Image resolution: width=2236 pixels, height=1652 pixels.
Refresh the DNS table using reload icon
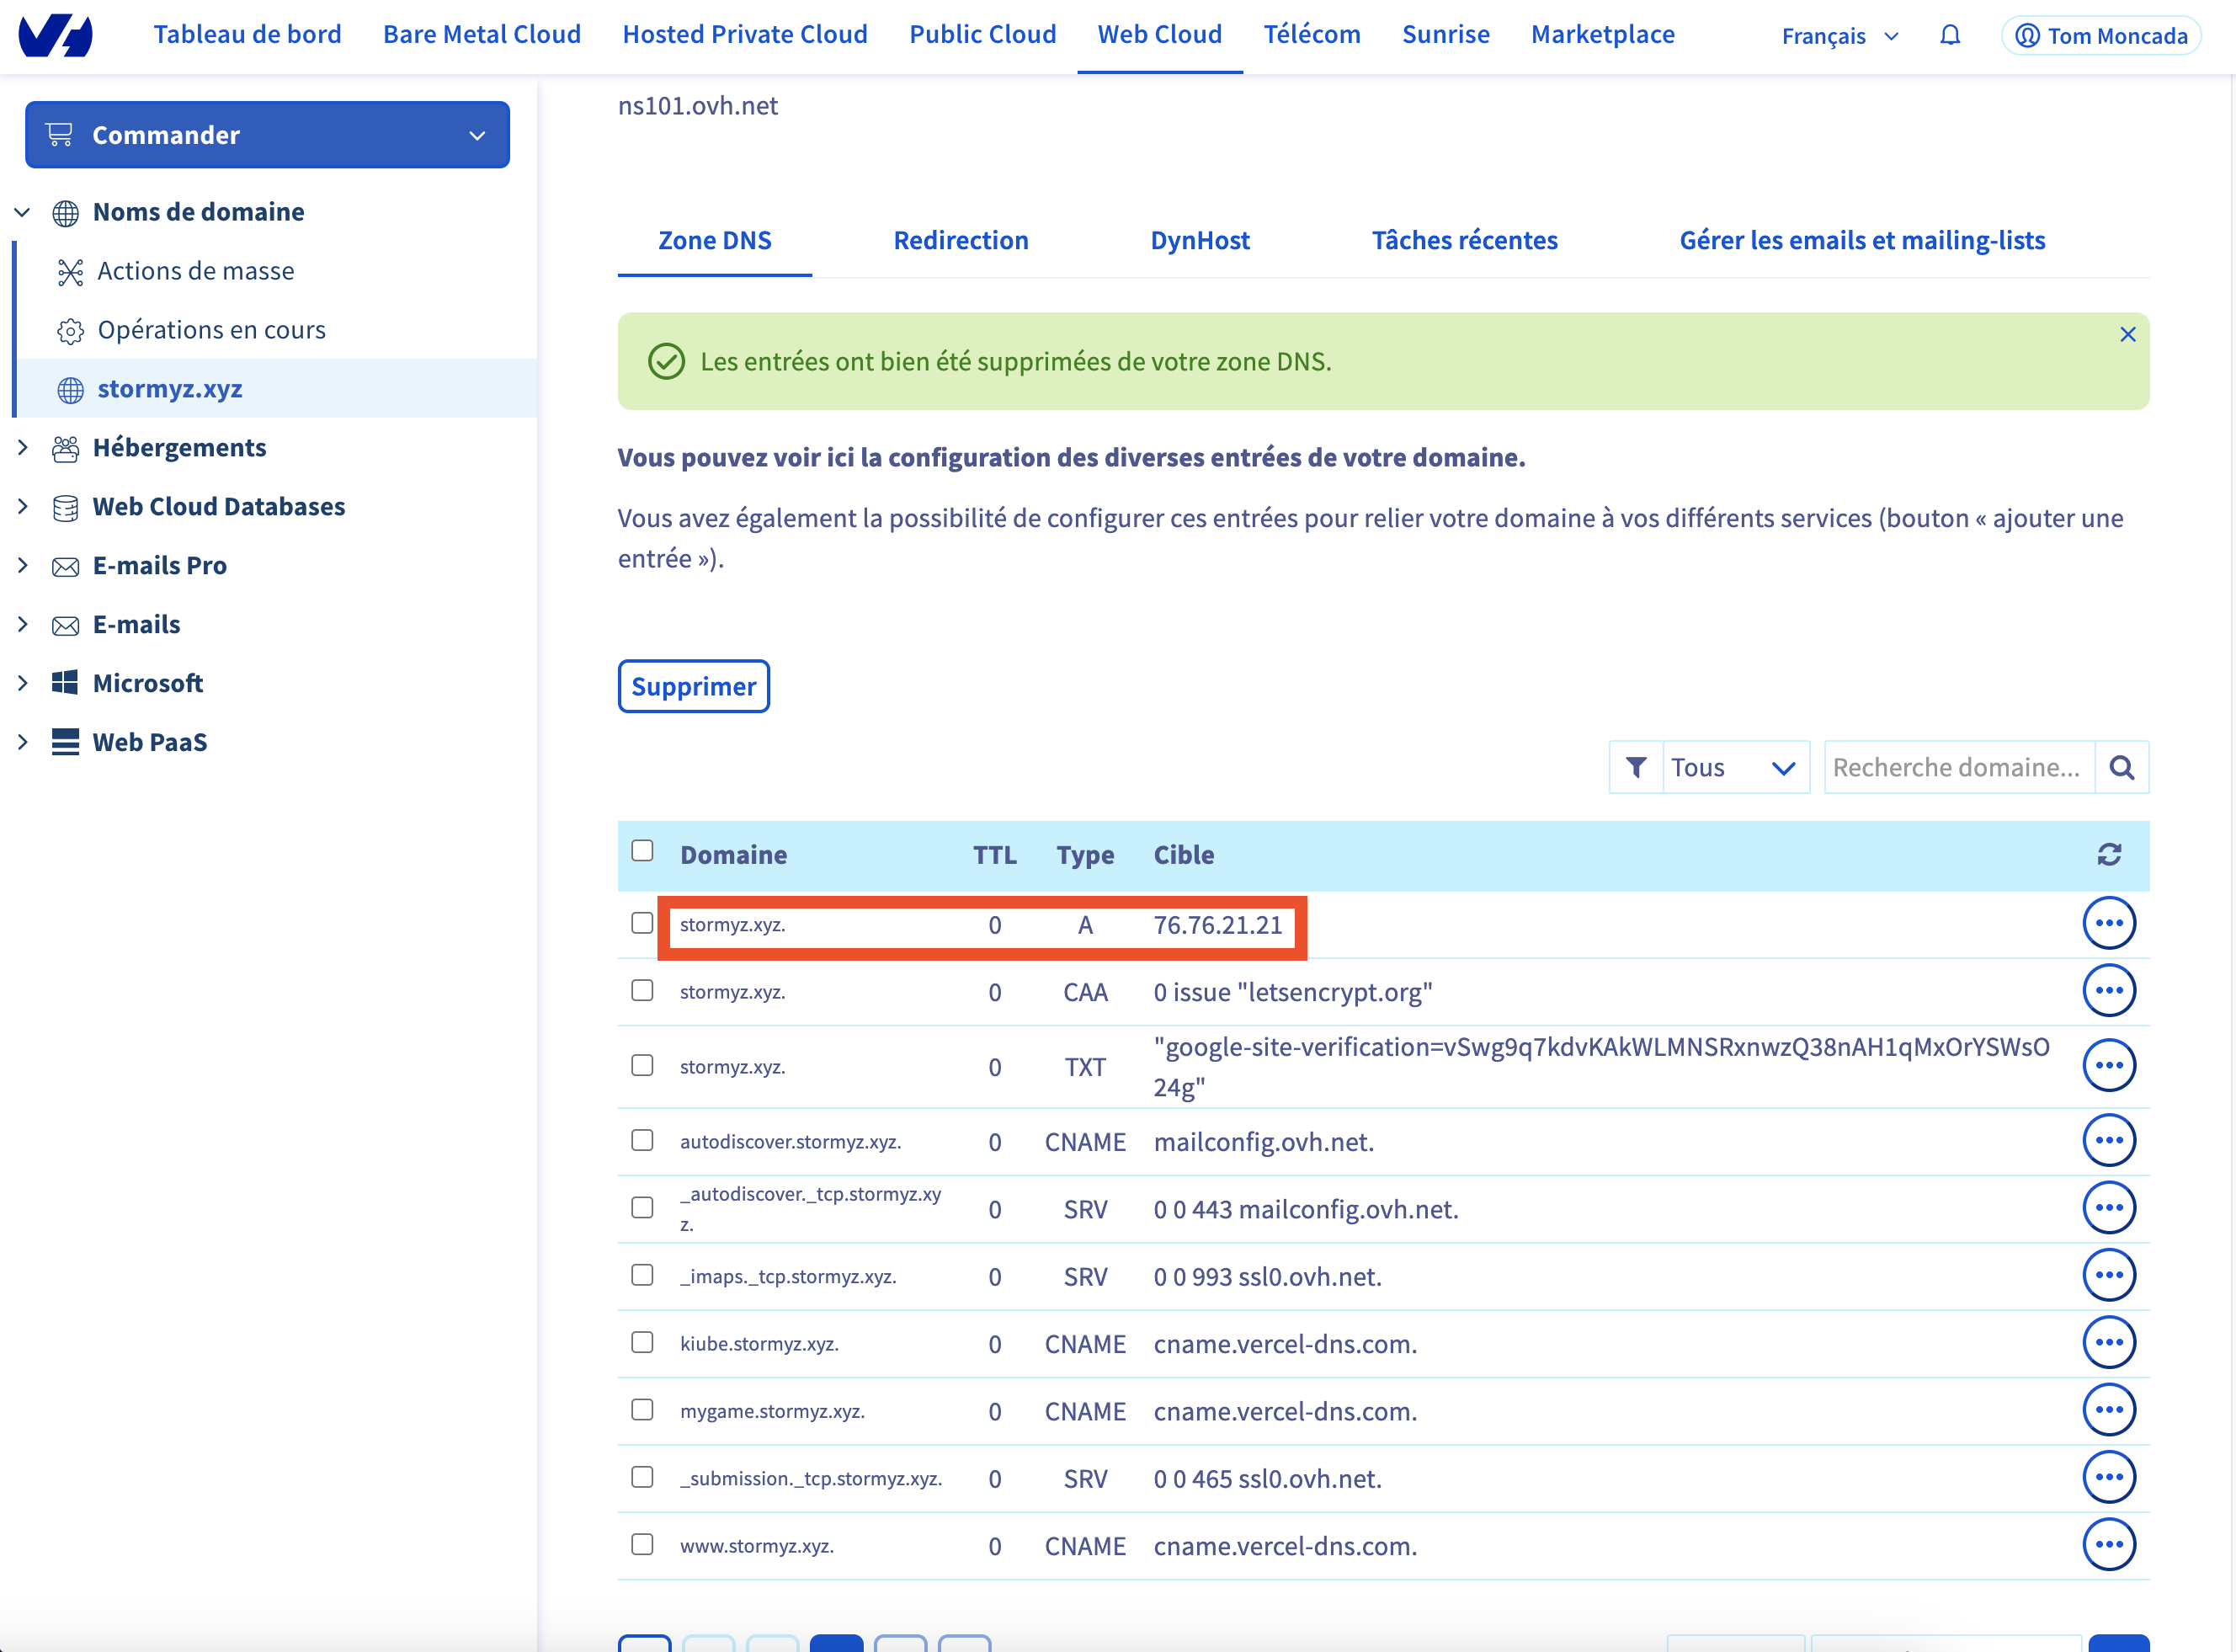pyautogui.click(x=2108, y=854)
